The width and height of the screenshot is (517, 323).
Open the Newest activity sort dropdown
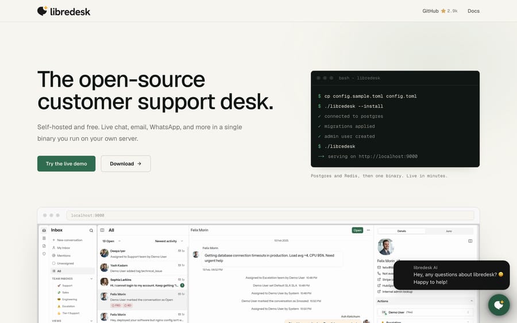coord(169,241)
